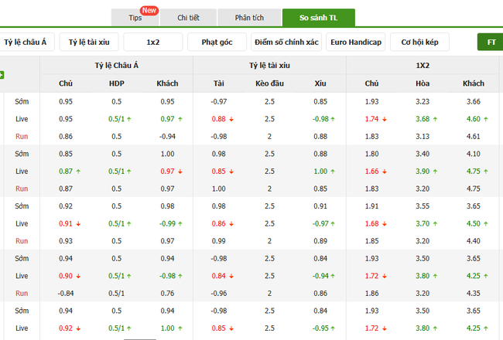Choose the 1x2 odds filter button
This screenshot has height=340, width=503.
[153, 42]
